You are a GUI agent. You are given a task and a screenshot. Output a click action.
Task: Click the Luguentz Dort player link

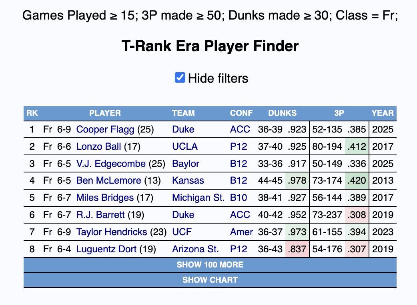(x=106, y=250)
